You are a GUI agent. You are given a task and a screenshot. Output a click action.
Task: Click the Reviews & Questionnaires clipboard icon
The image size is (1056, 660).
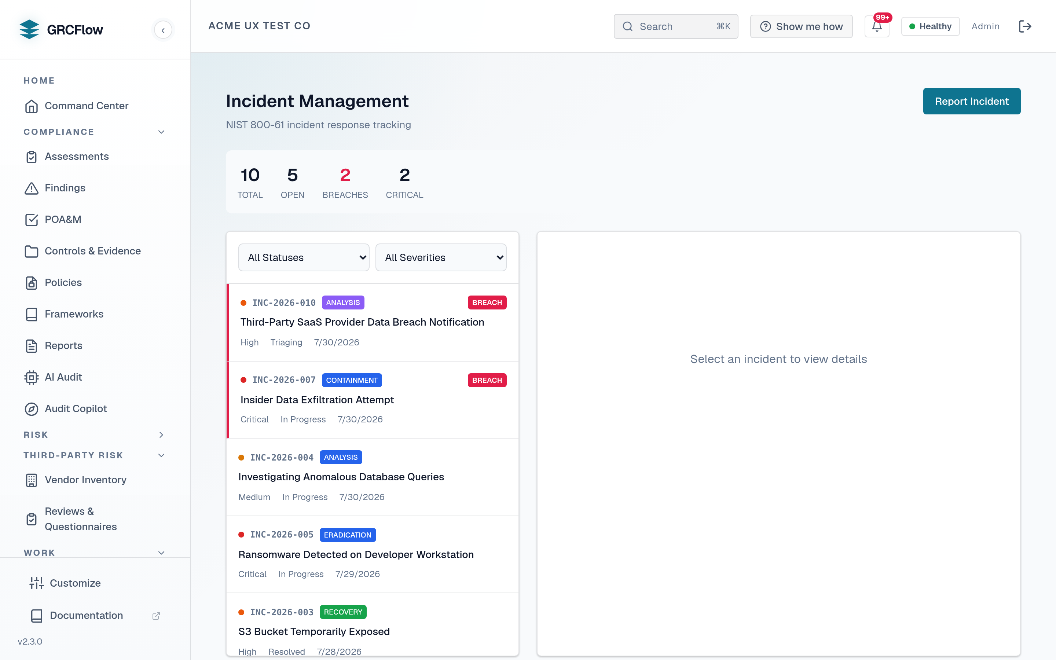point(32,519)
